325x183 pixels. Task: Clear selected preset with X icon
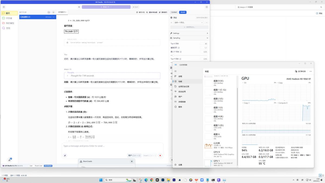coord(171,23)
